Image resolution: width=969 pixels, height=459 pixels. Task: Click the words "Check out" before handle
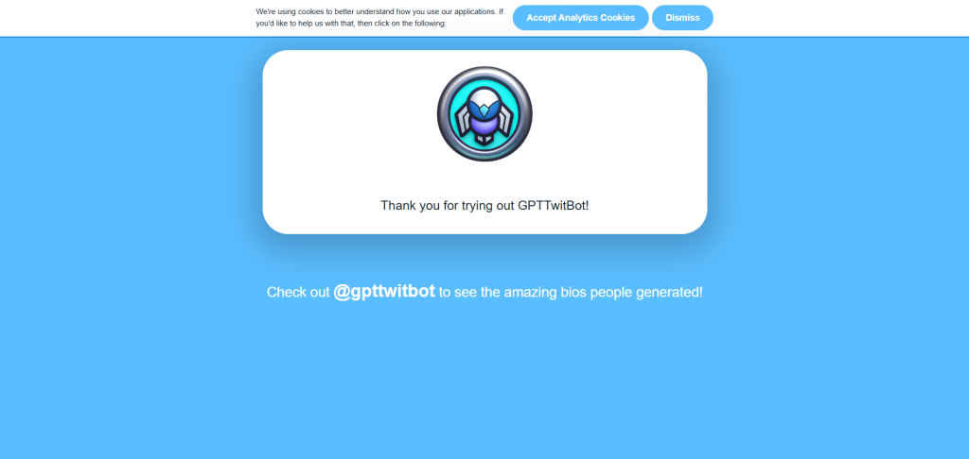click(x=298, y=293)
